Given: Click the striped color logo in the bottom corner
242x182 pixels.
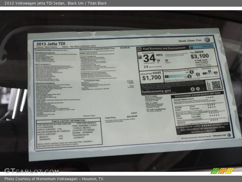Looking at the screenshot, I should (x=222, y=171).
